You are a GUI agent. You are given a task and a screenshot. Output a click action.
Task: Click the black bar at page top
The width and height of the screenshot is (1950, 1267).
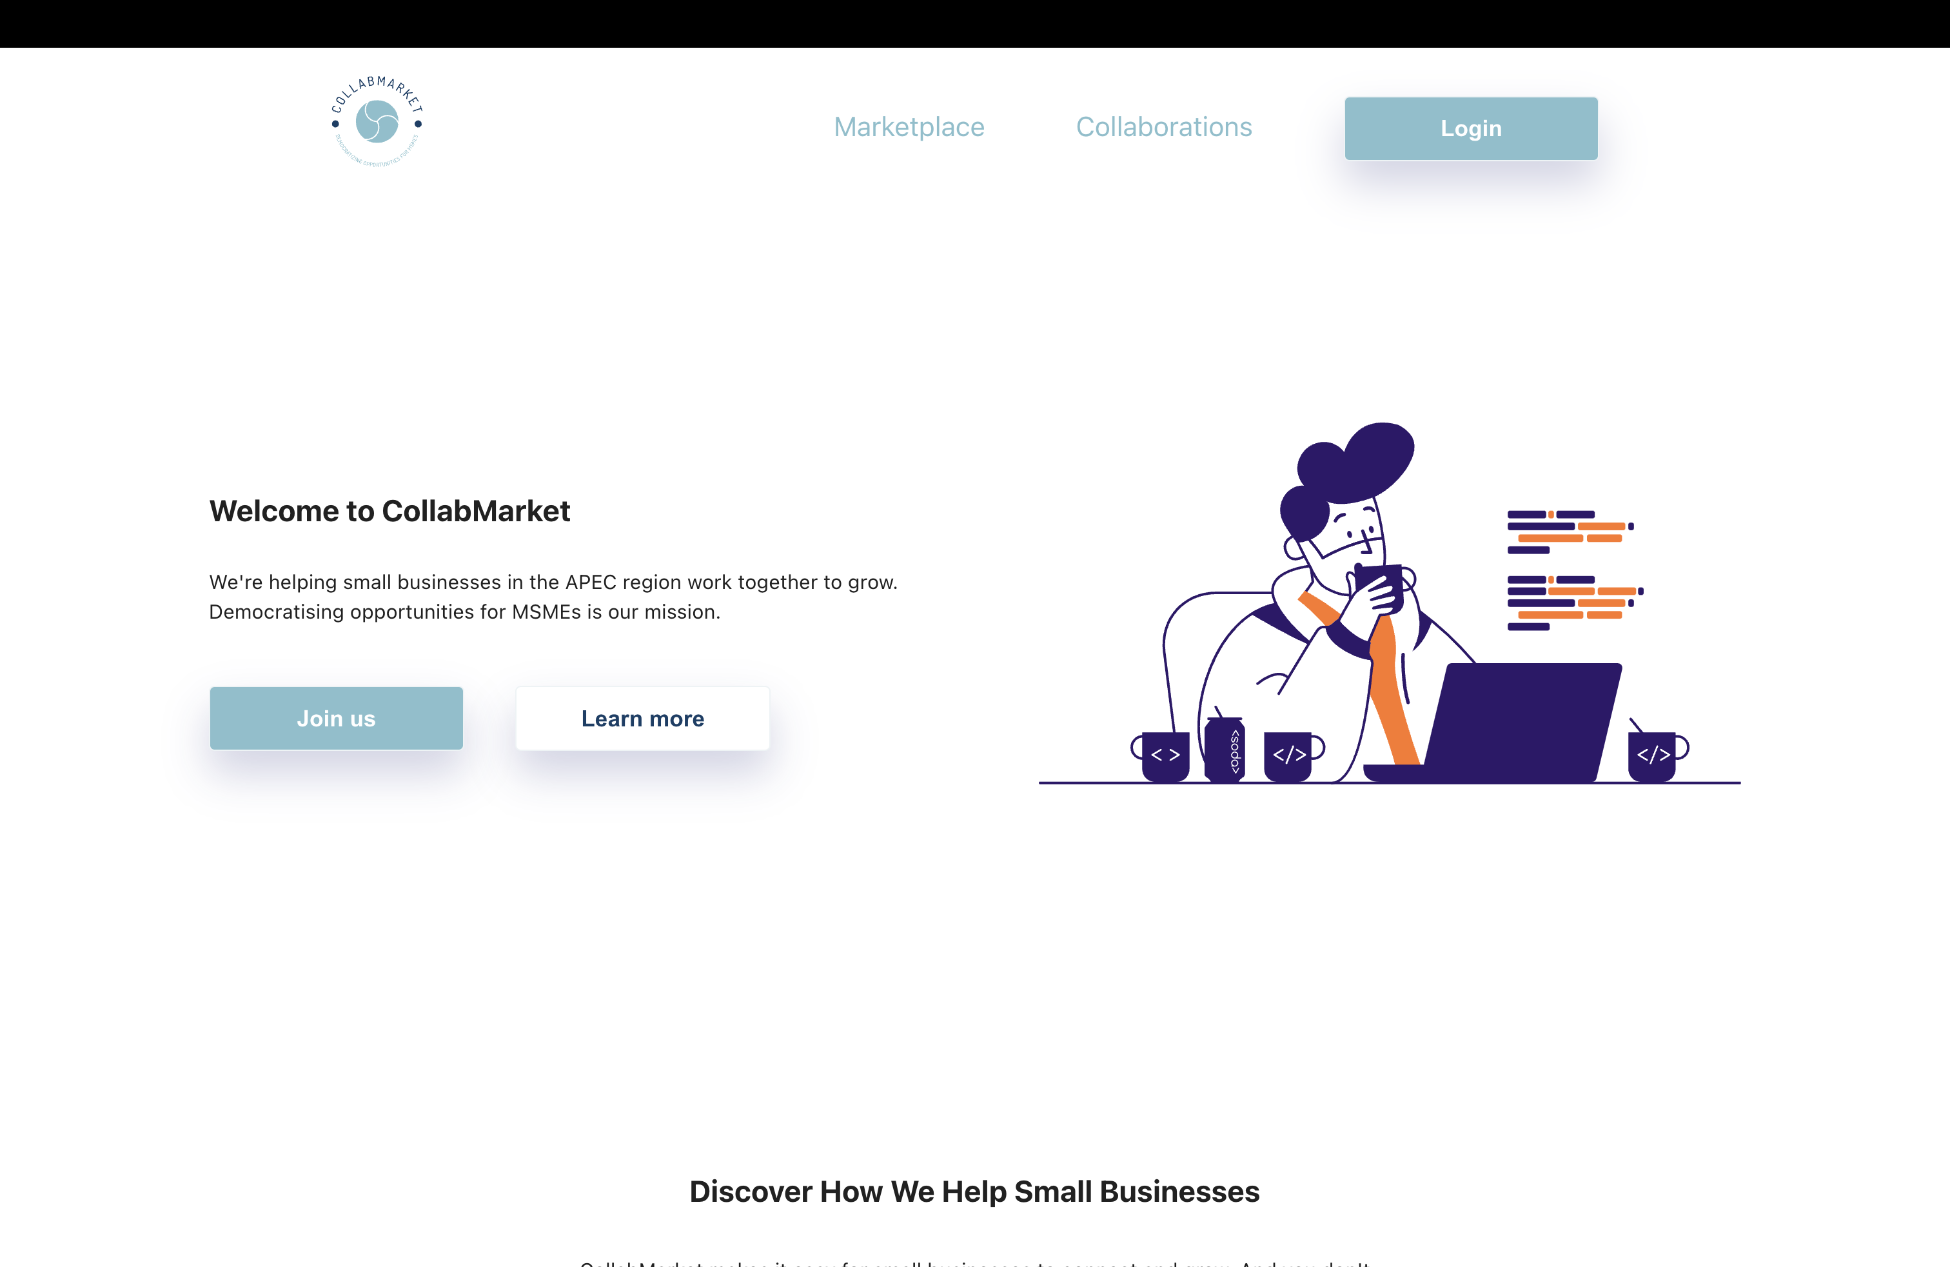pos(975,24)
